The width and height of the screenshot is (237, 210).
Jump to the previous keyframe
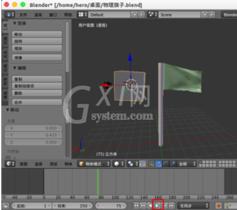click(x=143, y=205)
